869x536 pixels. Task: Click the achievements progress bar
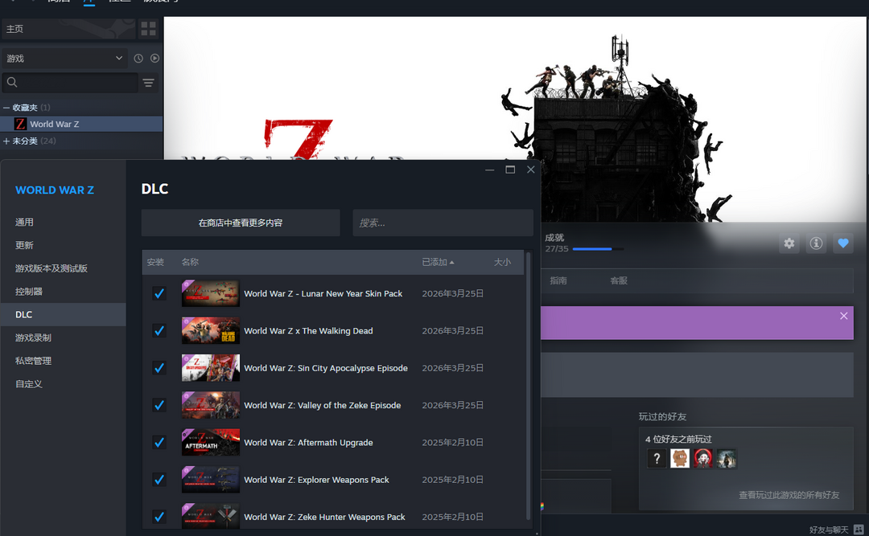[597, 249]
